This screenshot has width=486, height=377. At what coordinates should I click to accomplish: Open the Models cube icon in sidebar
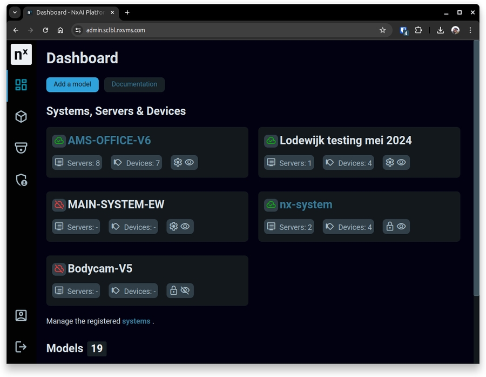21,116
